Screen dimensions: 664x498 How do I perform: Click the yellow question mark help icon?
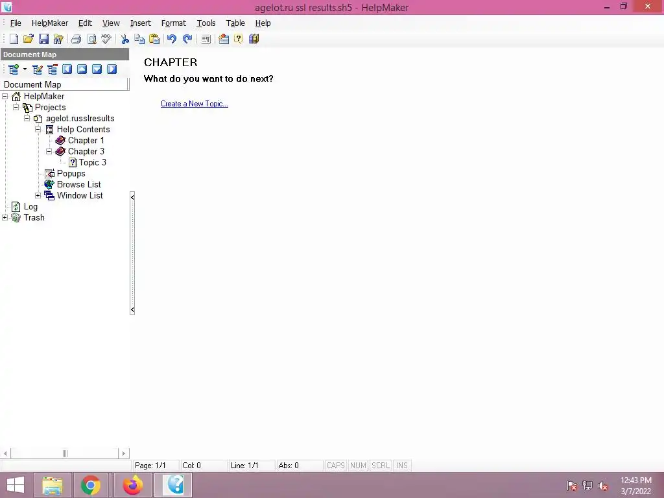click(x=239, y=39)
